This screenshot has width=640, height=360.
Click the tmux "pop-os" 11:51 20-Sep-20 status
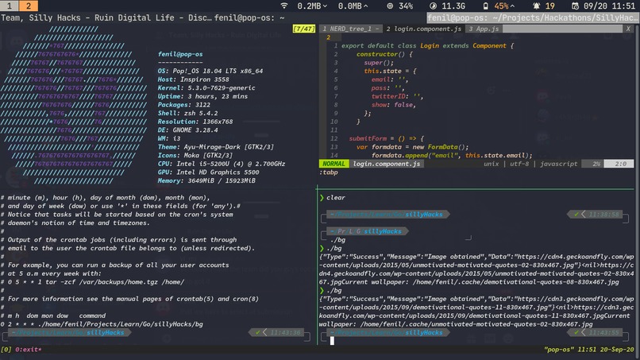click(589, 350)
